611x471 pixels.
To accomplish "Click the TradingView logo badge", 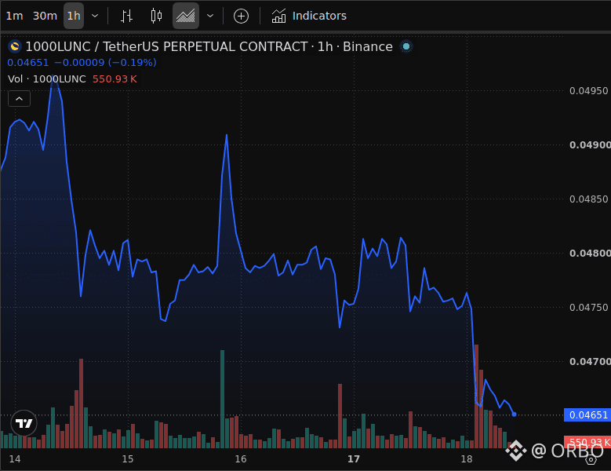I will 24,423.
